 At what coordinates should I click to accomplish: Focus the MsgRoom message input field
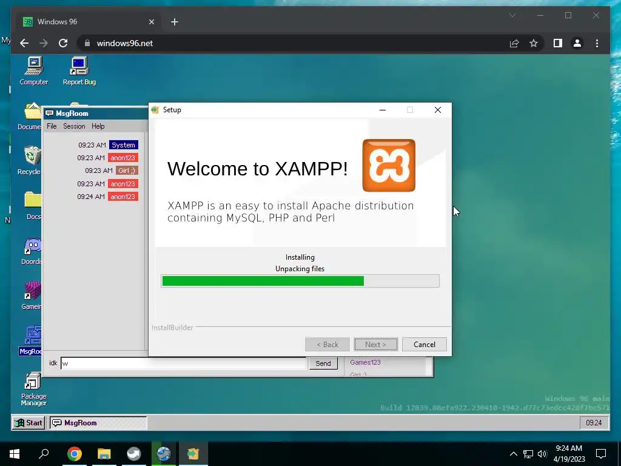[x=183, y=363]
